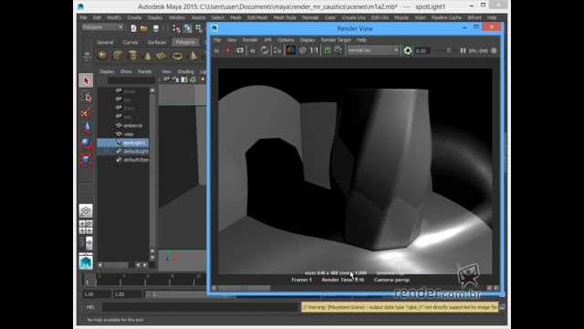
Task: Create a polygon cone from shelf
Action: click(147, 56)
